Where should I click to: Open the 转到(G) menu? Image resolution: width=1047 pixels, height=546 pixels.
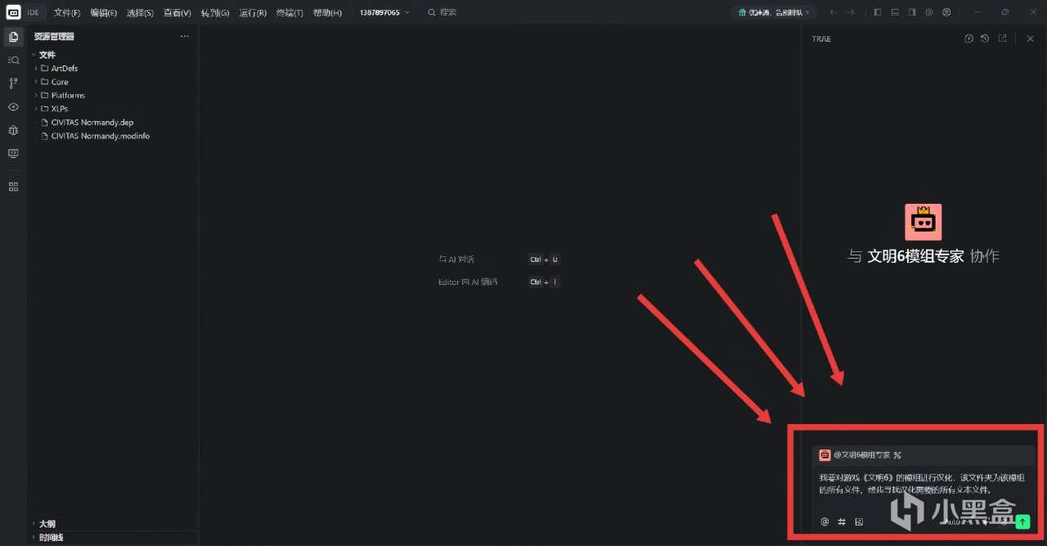pyautogui.click(x=215, y=12)
